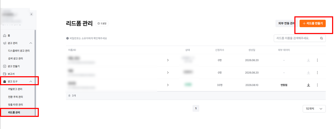Viewport: 335px width, 129px height.
Task: Open more options menu for third row
Action: [317, 85]
